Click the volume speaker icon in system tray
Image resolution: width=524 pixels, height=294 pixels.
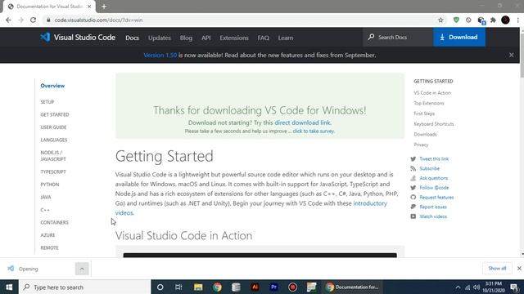[x=477, y=287]
